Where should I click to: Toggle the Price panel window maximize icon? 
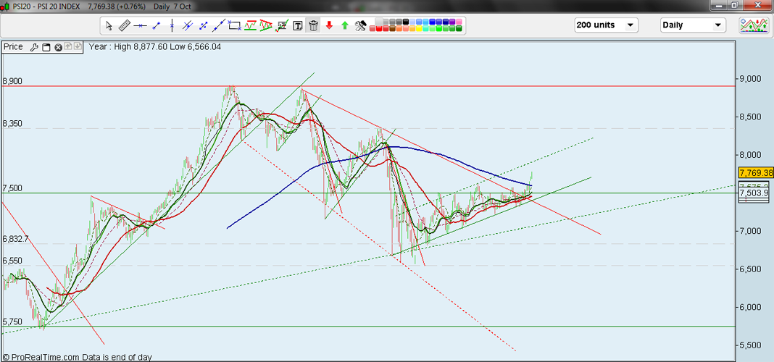tap(46, 47)
